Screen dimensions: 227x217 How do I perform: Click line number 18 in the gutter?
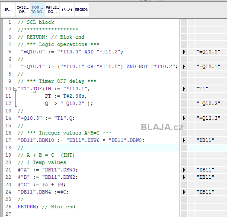click(x=8, y=148)
